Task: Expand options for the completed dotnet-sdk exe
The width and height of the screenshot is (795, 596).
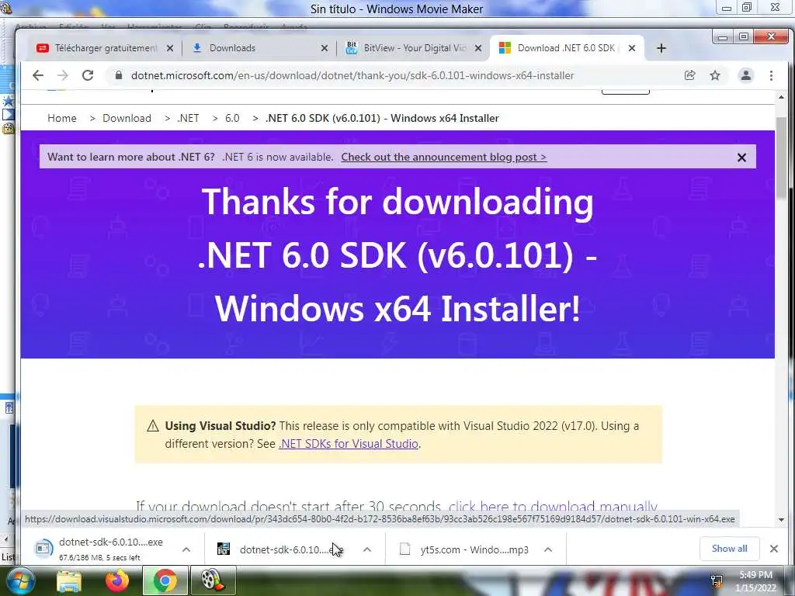Action: (x=367, y=549)
